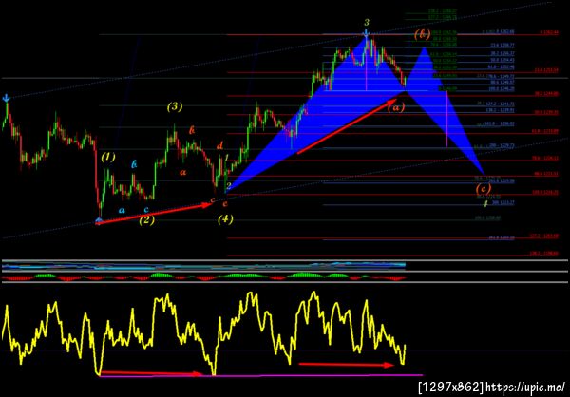Select the blue arrow marker at the lowest candle

[x=99, y=220]
